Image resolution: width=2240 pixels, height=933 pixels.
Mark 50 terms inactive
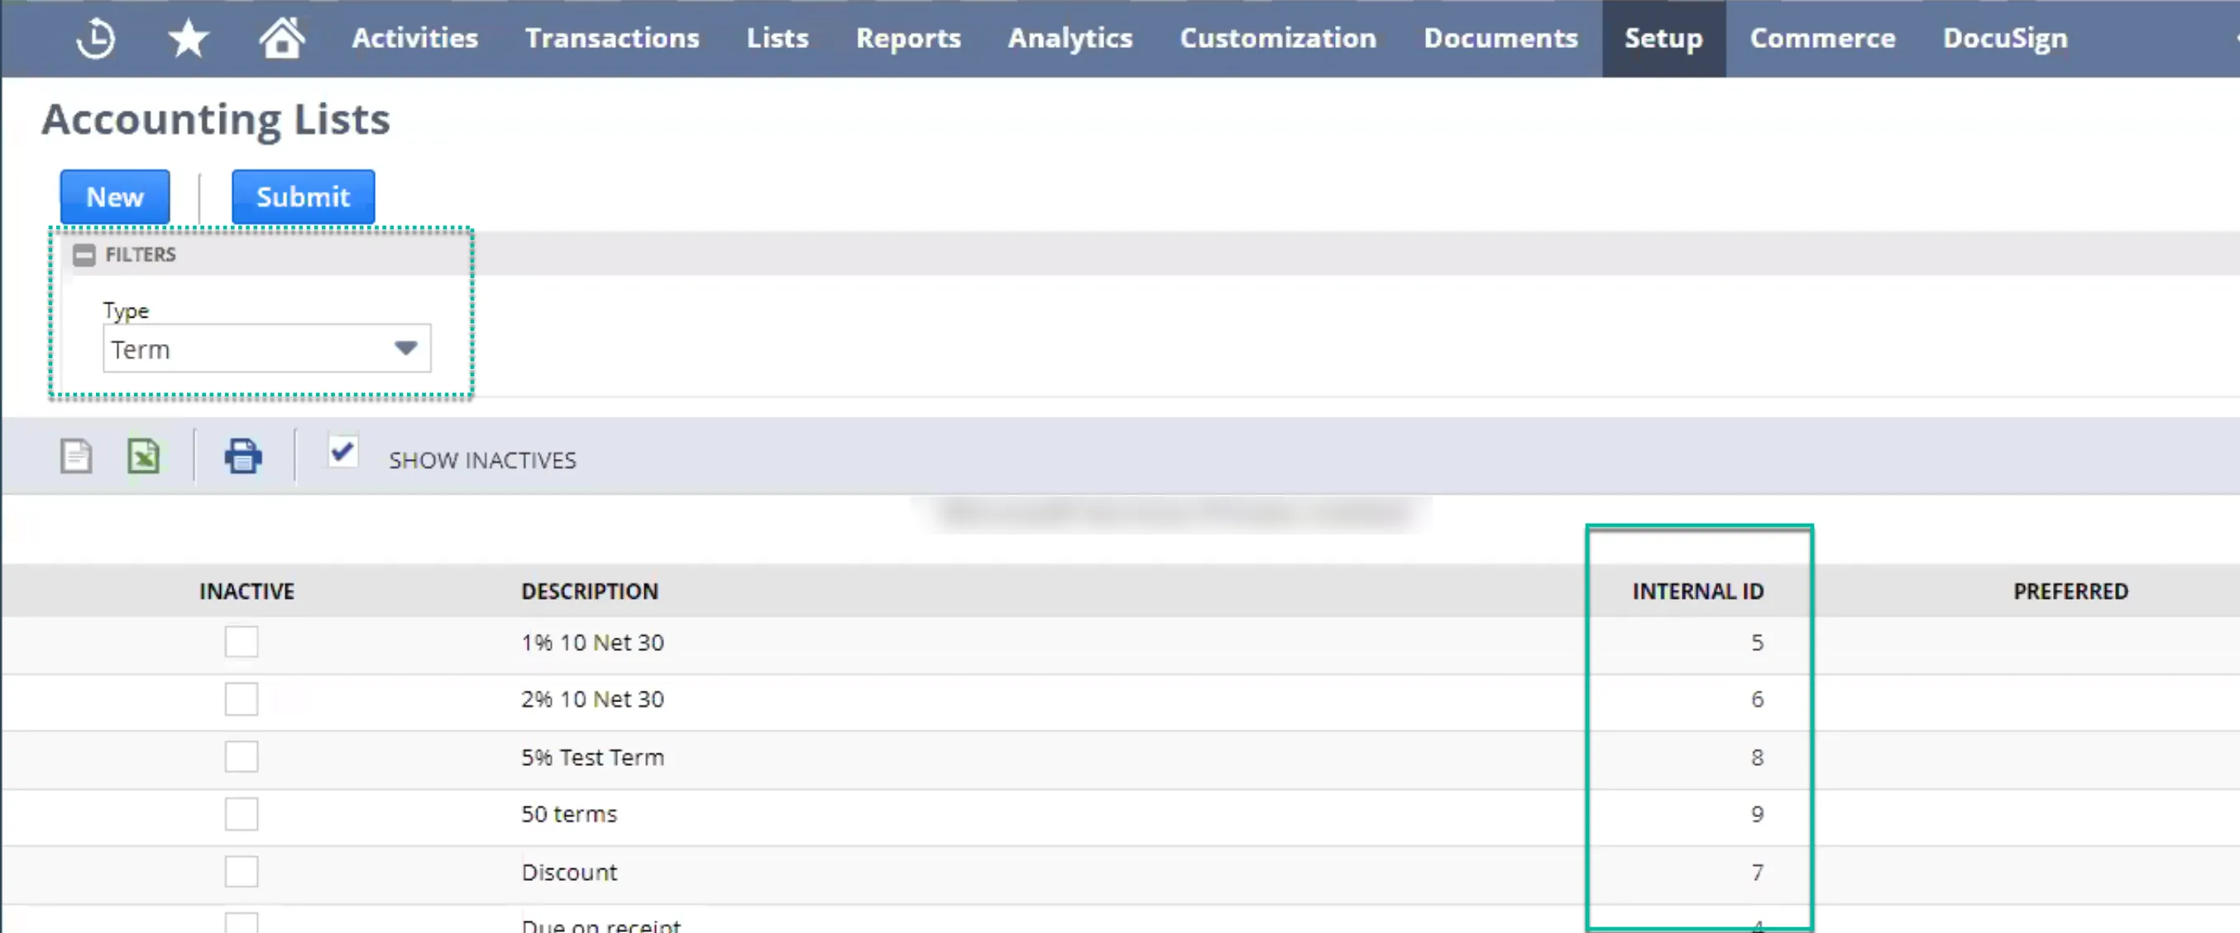242,814
